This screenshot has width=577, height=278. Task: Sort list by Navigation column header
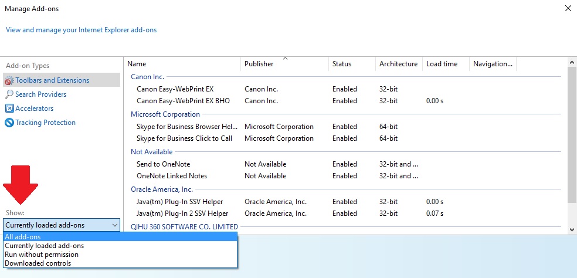[493, 64]
